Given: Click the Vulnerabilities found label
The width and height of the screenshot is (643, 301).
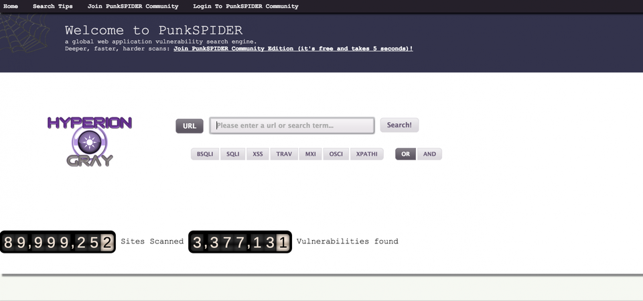Looking at the screenshot, I should 348,241.
